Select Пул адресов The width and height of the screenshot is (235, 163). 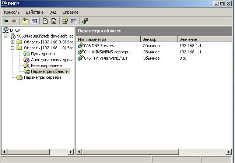point(43,54)
